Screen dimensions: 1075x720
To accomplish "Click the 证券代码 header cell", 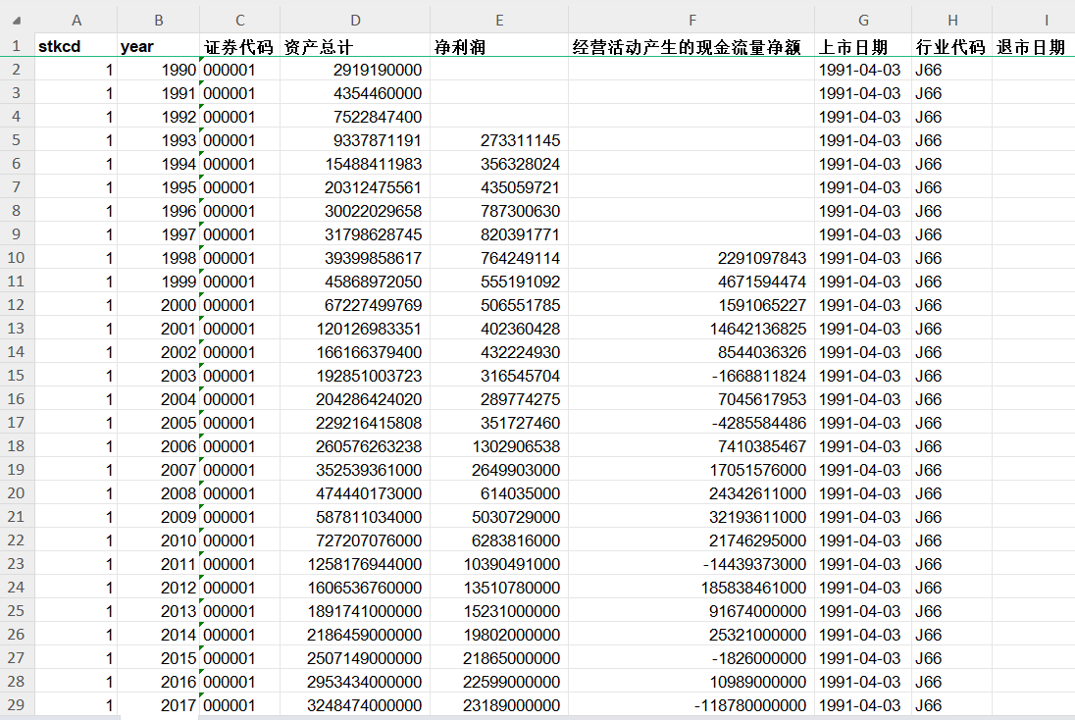I will coord(240,46).
